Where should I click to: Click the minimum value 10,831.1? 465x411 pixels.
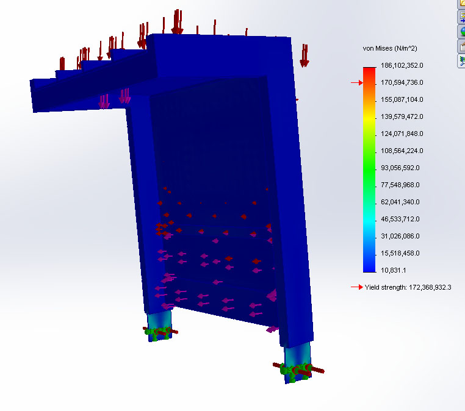click(x=393, y=271)
